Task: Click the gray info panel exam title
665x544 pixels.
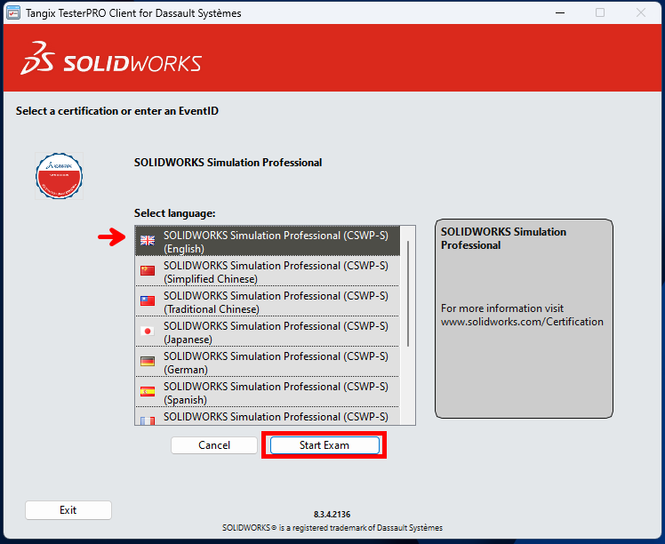Action: (503, 238)
